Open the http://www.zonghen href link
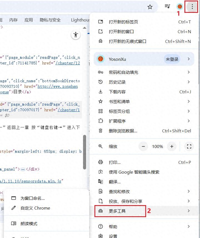 click(58, 86)
